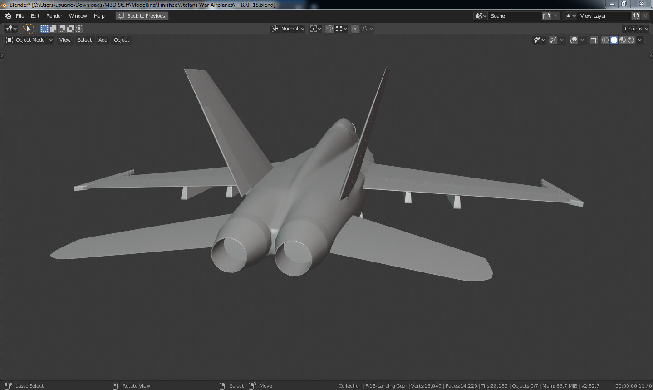Switch to material preview shading
The image size is (653, 390).
[x=623, y=40]
